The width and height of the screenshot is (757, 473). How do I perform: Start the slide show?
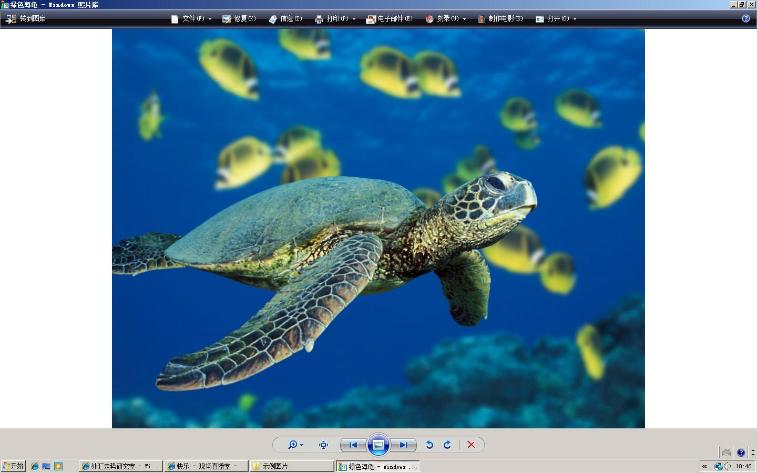tap(378, 445)
